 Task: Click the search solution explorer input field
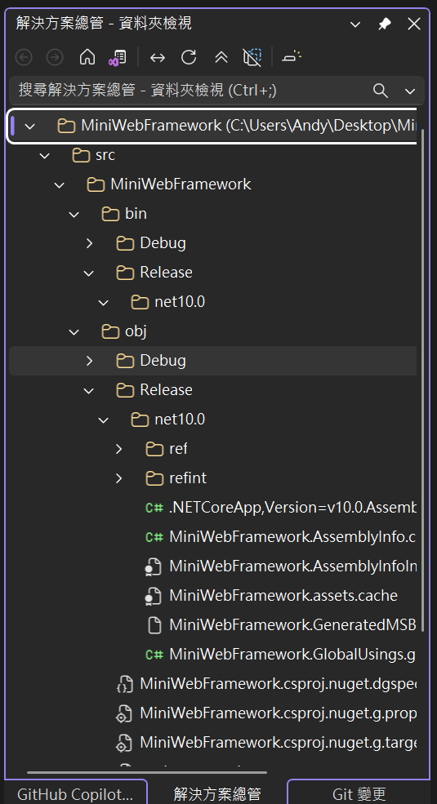tap(190, 91)
